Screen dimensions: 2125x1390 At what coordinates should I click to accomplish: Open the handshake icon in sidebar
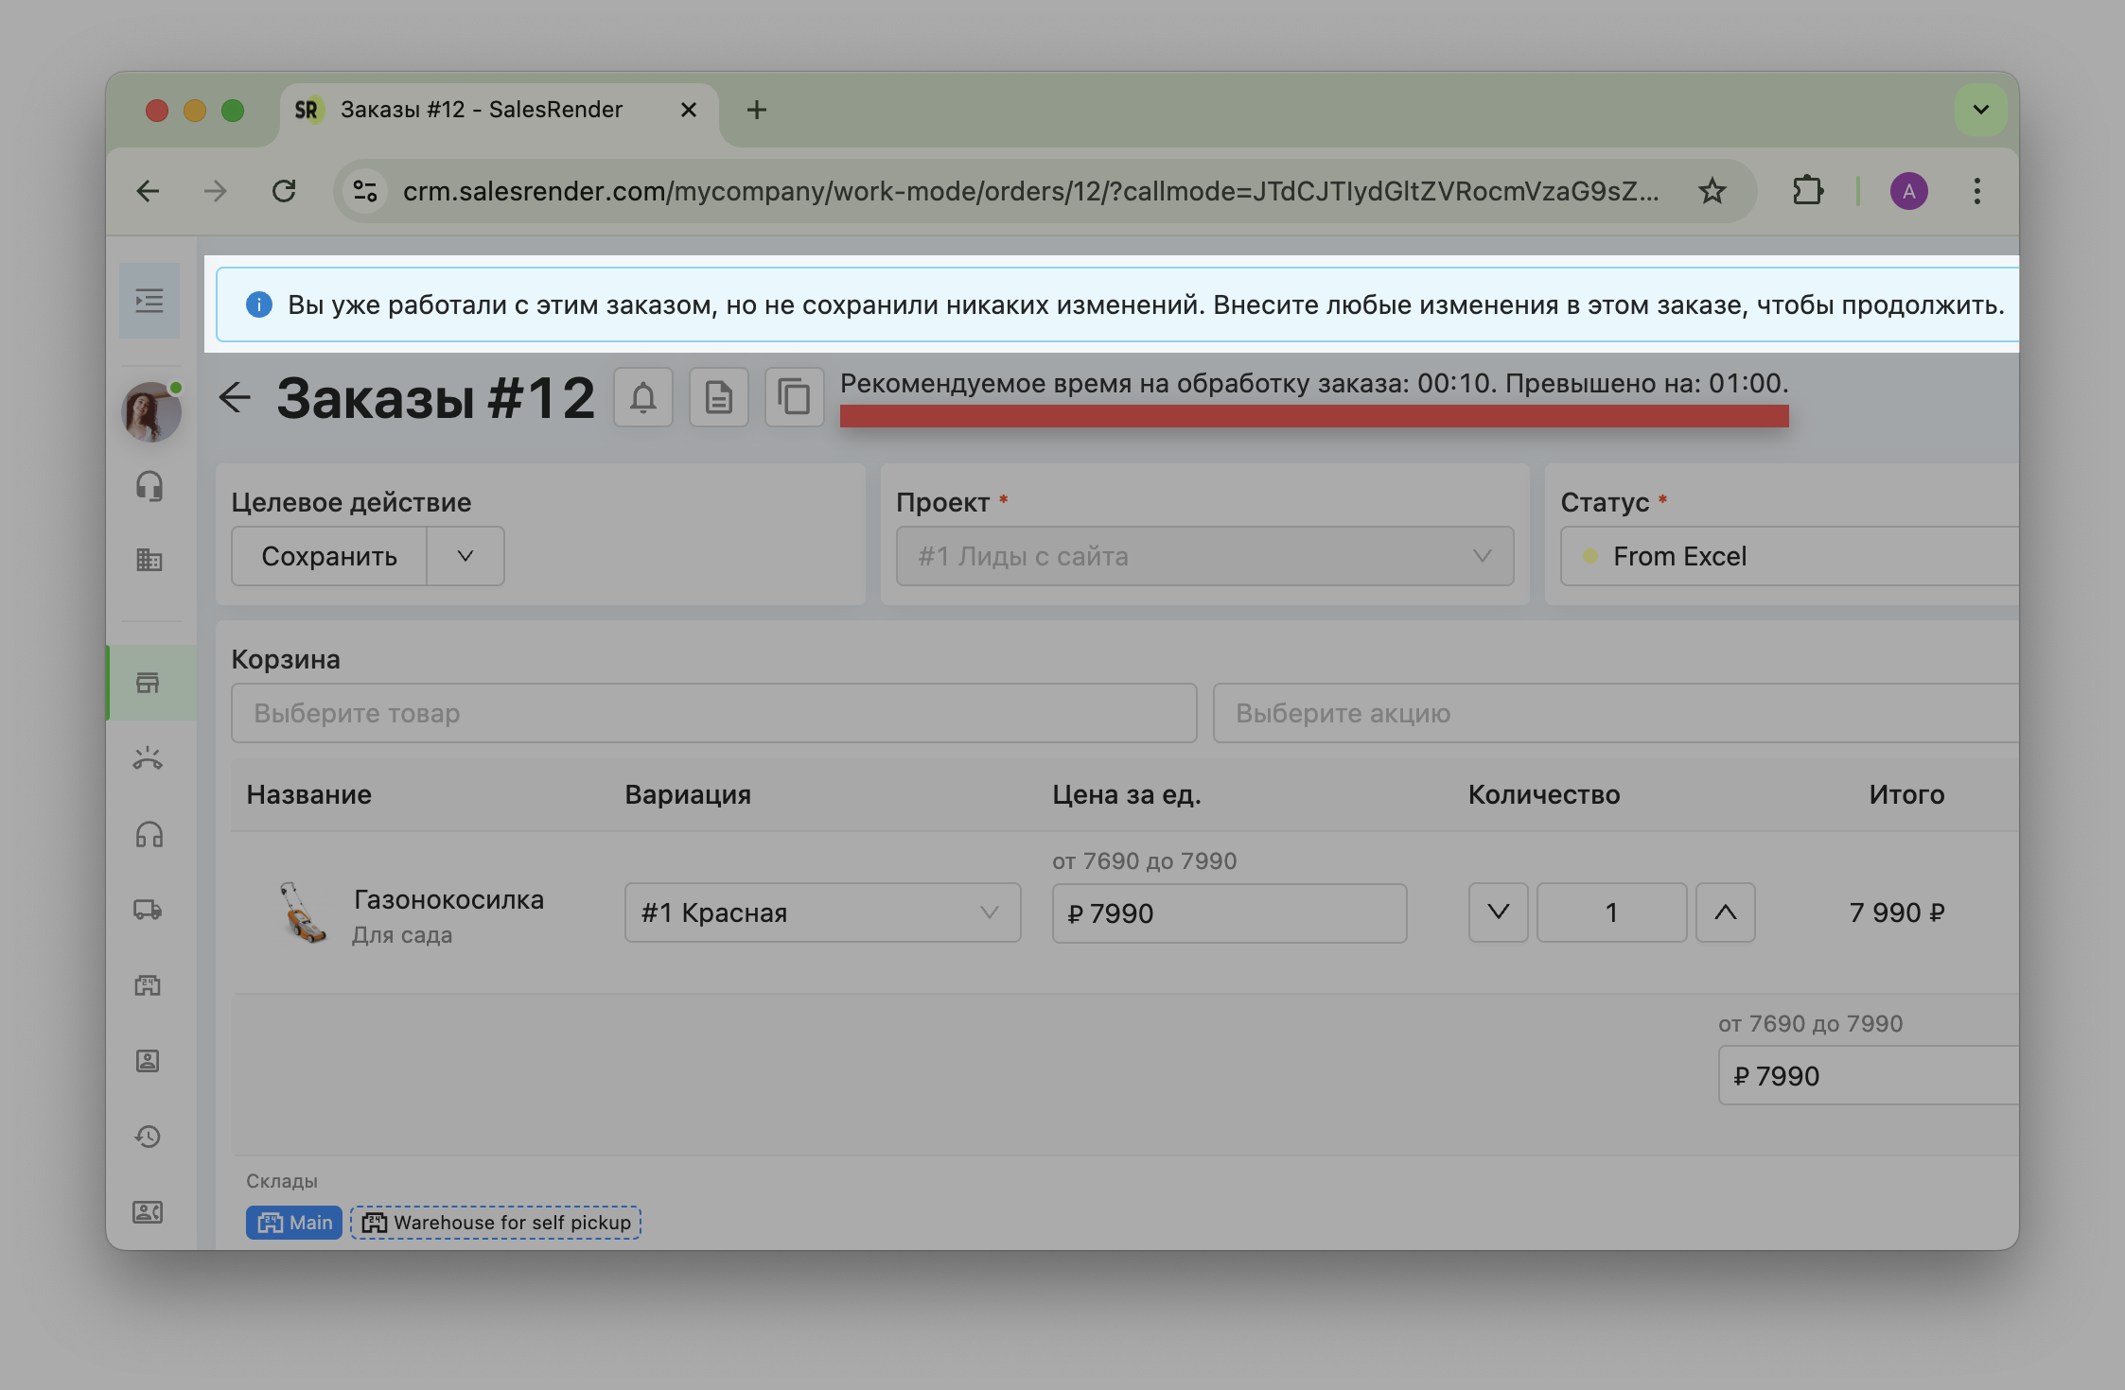coord(149,758)
